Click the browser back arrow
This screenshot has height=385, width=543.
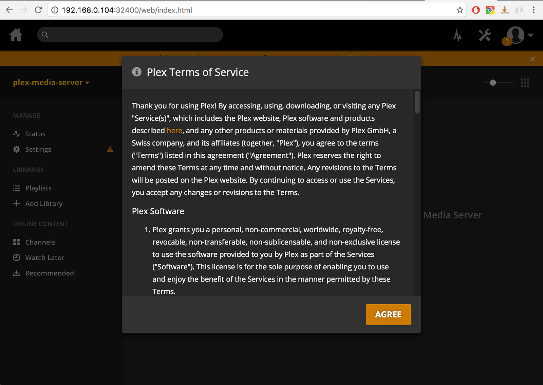(9, 10)
